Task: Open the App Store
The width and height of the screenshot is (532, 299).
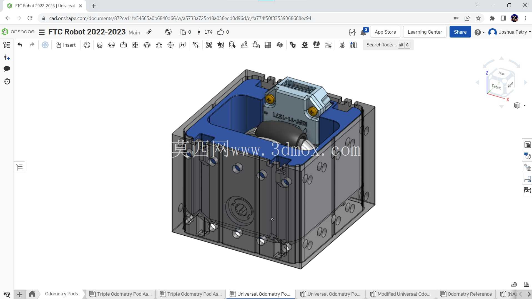Action: point(385,32)
